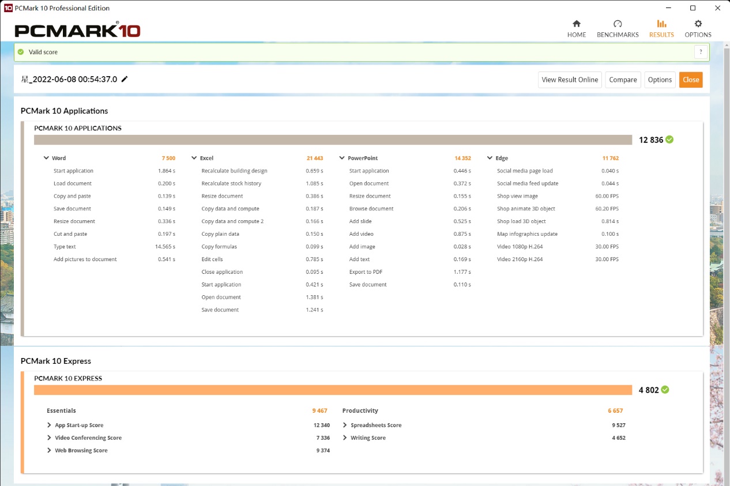
Task: Open the Home section icon
Action: click(576, 24)
